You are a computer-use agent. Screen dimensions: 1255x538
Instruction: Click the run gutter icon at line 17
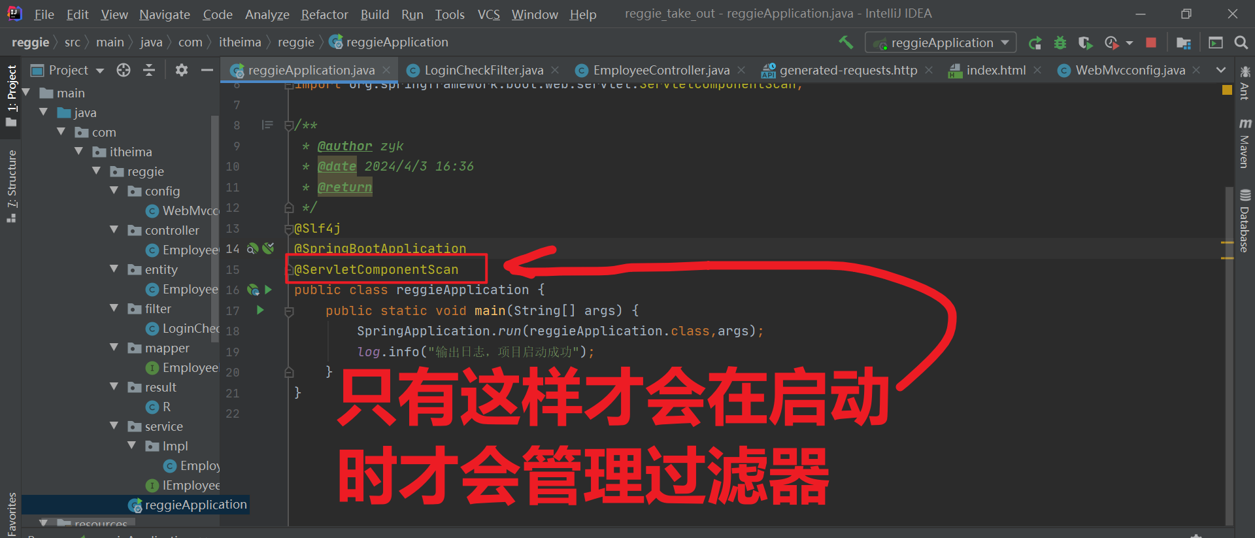point(260,310)
